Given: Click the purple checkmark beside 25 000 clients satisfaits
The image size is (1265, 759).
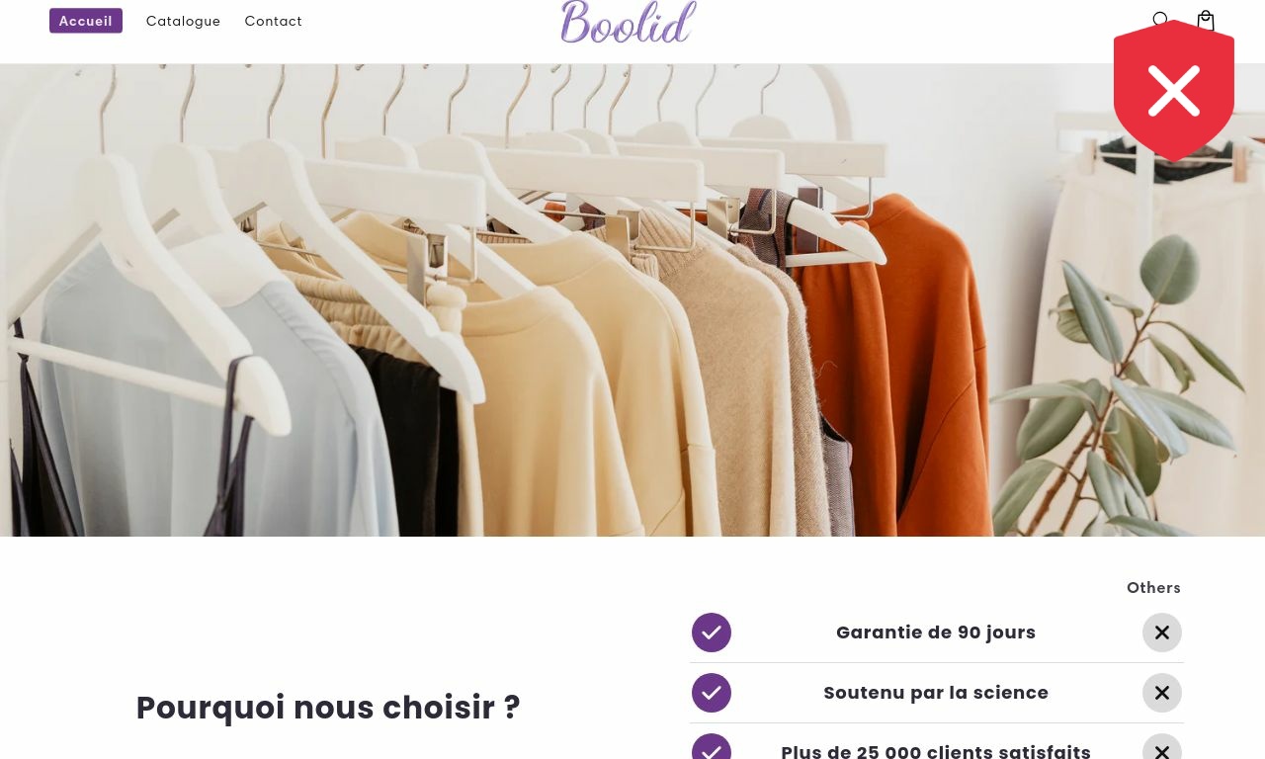Looking at the screenshot, I should point(712,747).
